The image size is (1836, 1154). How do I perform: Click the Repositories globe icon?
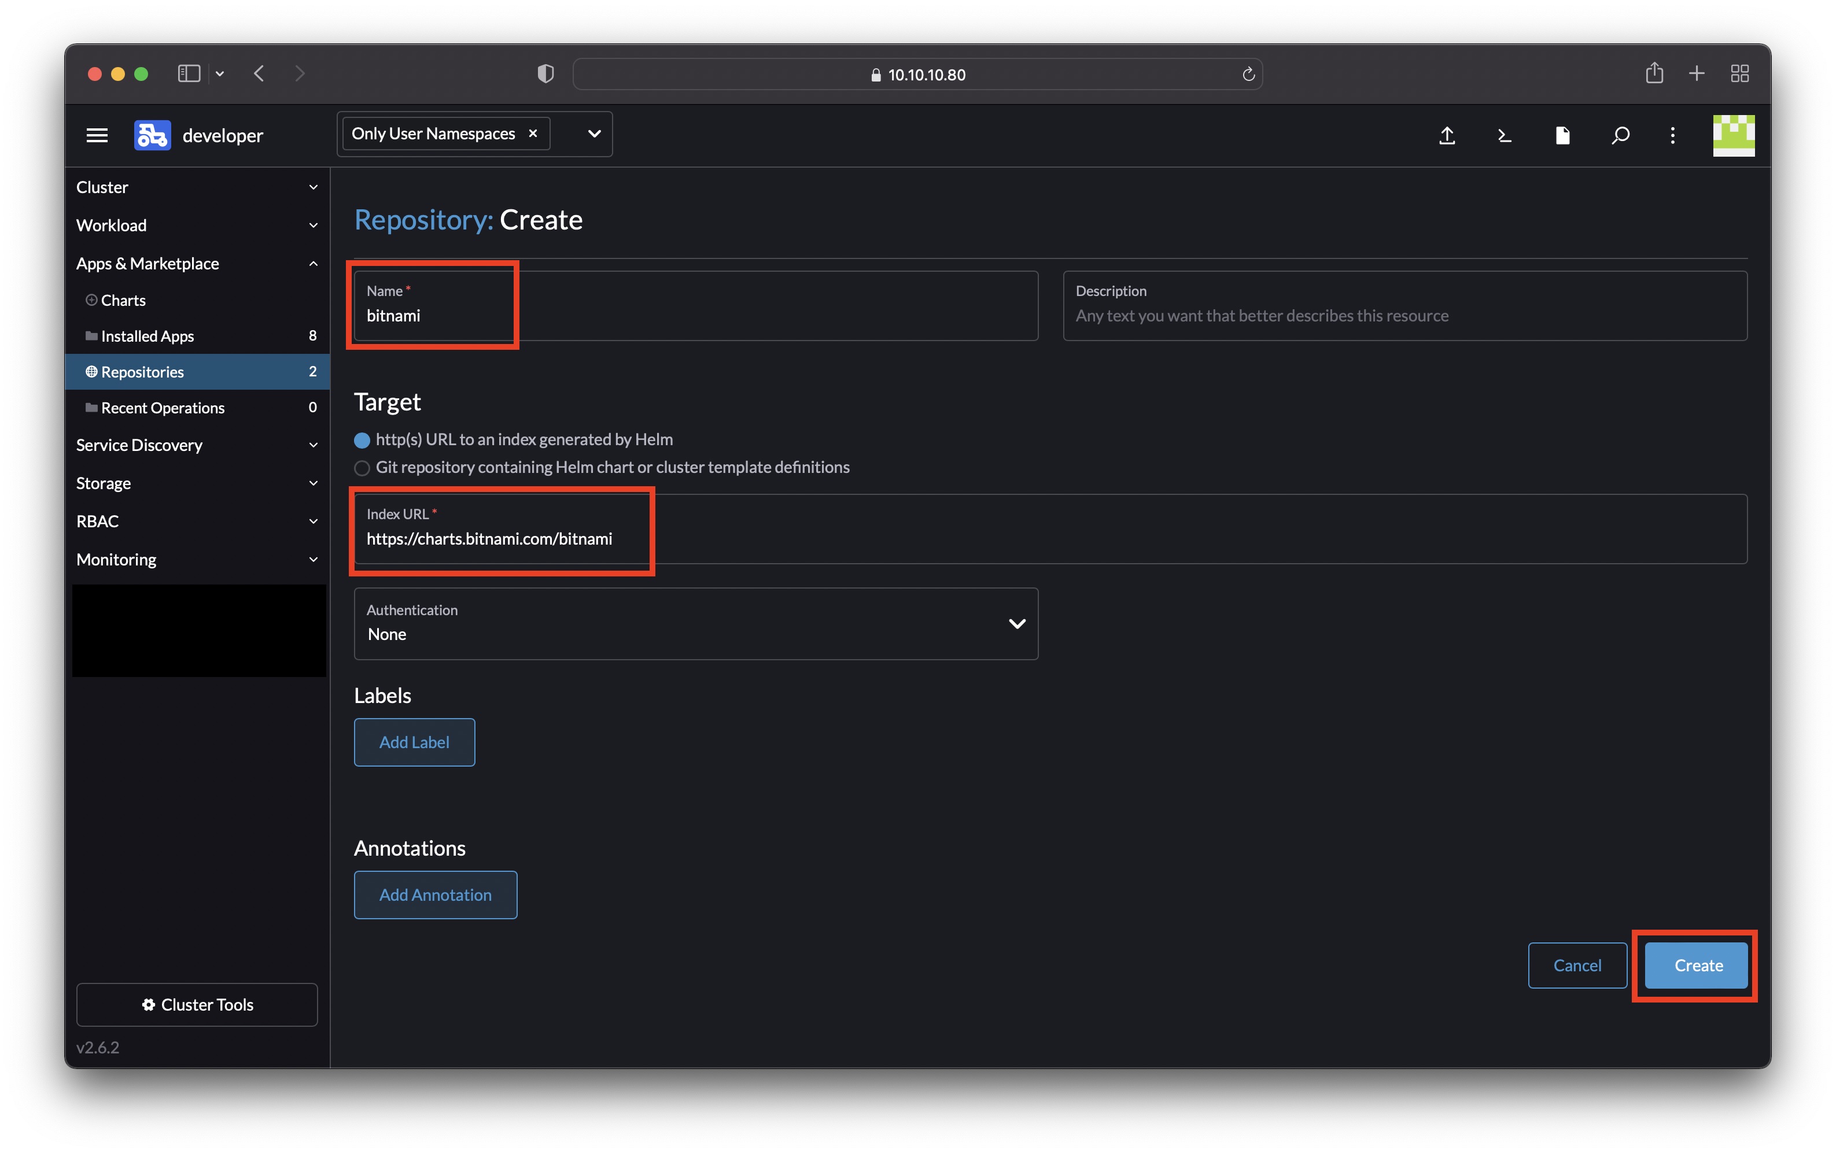(x=91, y=372)
